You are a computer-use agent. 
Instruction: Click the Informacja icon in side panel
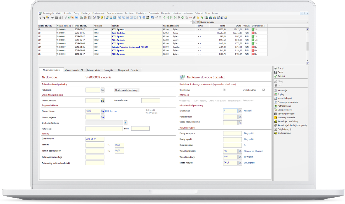[x=275, y=91]
